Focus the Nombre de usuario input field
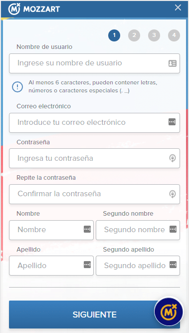The height and width of the screenshot is (333, 189). (x=94, y=63)
